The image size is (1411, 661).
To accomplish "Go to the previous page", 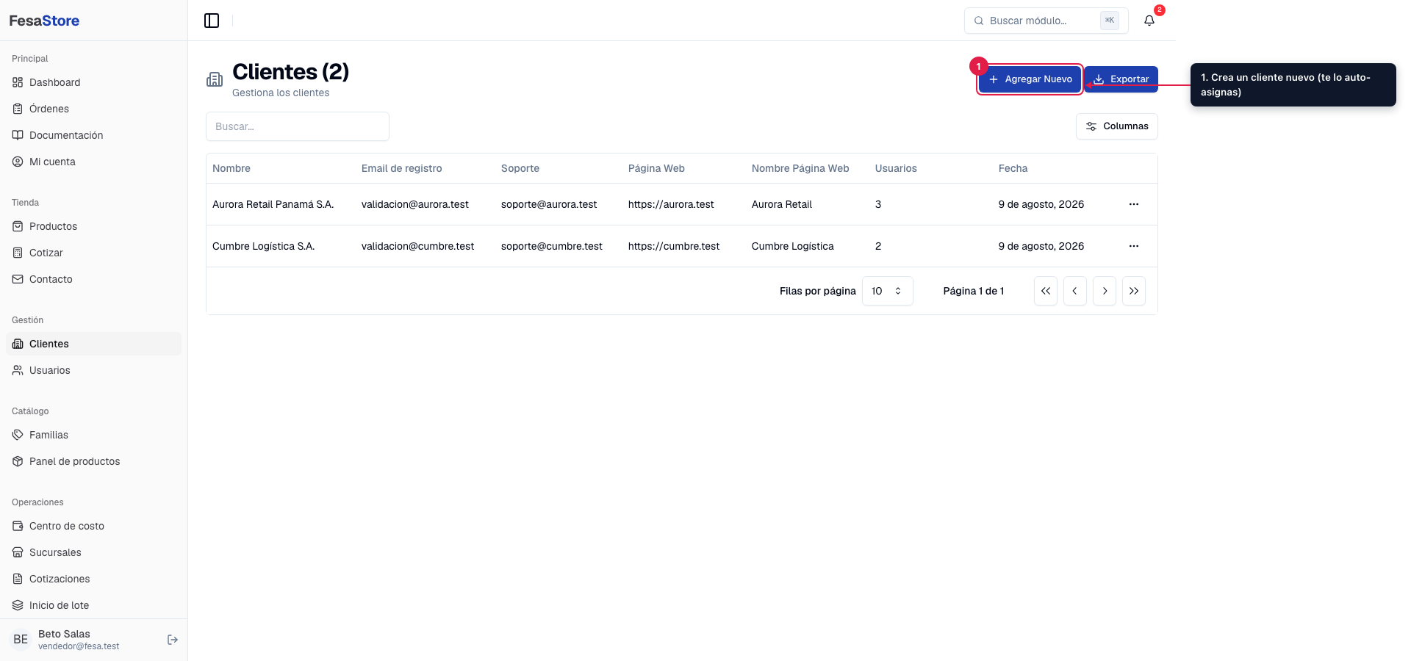I will [1075, 291].
